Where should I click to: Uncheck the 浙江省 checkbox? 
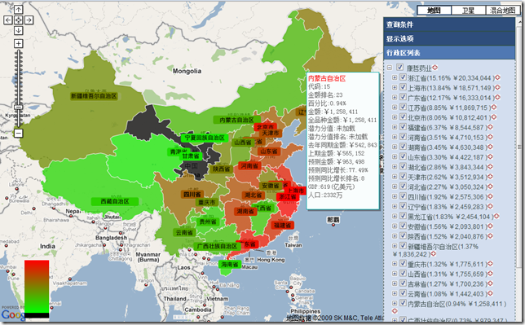(x=403, y=77)
